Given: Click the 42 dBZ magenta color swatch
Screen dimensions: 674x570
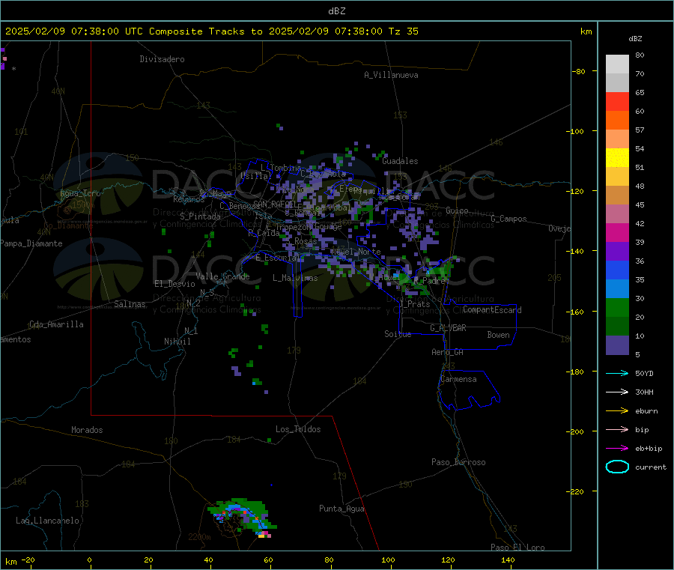Looking at the screenshot, I should pyautogui.click(x=617, y=232).
